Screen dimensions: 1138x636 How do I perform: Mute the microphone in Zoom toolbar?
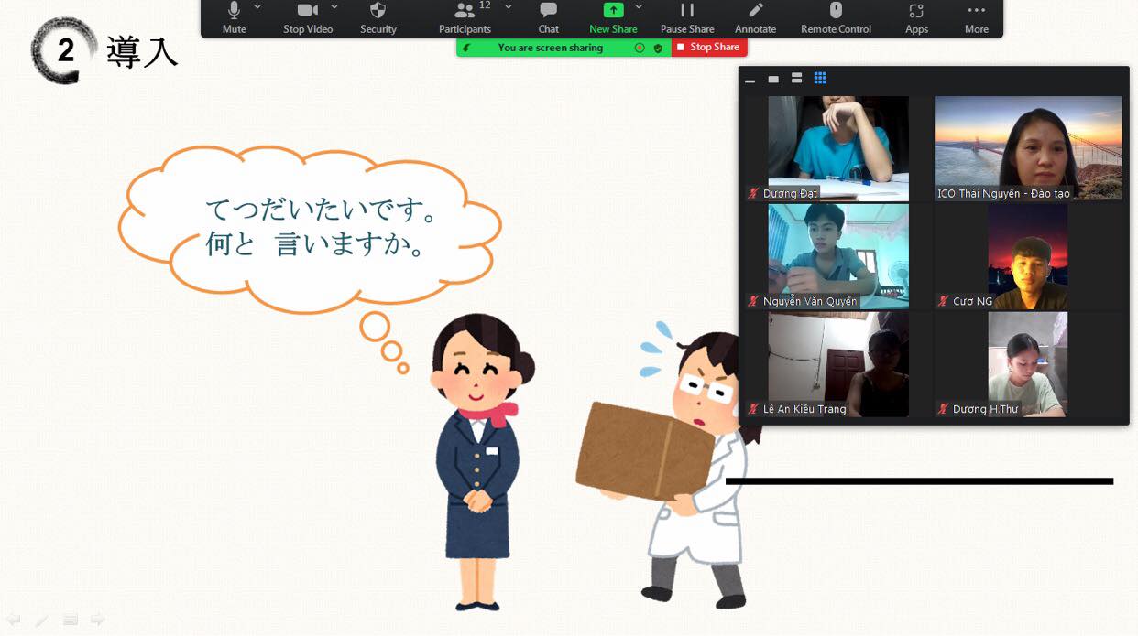tap(234, 17)
